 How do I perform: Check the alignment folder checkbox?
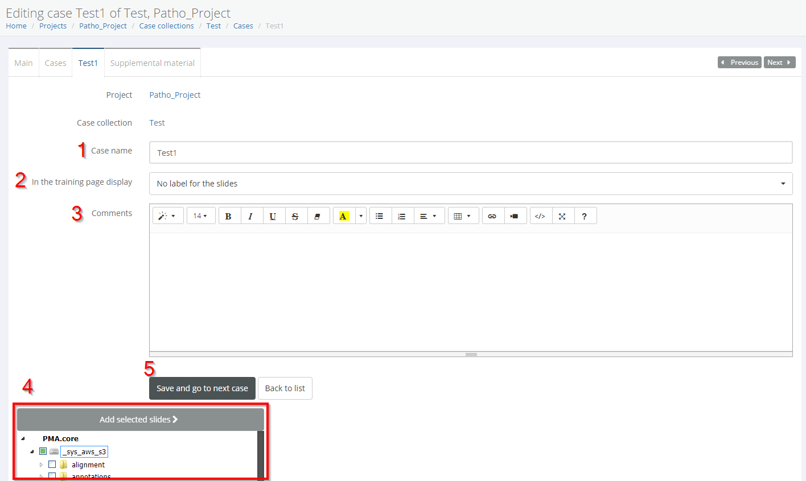tap(52, 465)
